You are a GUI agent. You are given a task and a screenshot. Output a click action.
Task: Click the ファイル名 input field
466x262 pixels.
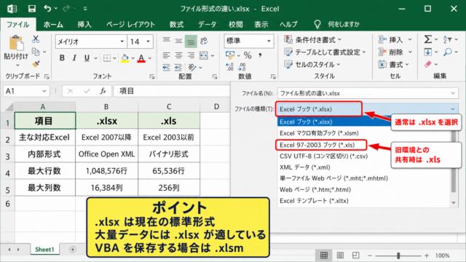tap(368, 93)
